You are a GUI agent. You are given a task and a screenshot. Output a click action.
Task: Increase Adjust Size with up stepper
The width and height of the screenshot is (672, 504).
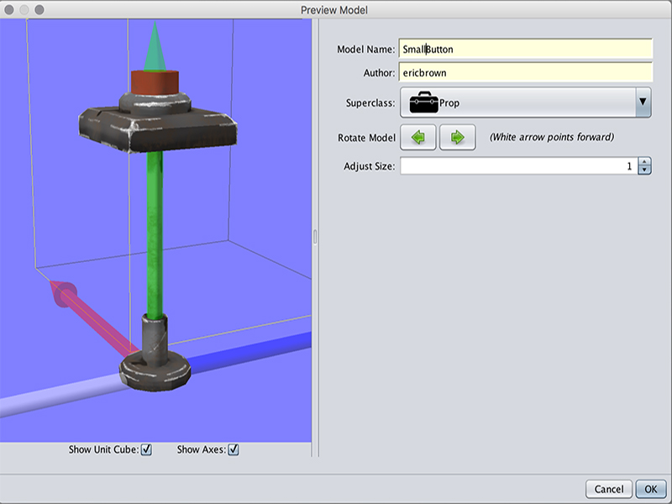click(x=644, y=162)
